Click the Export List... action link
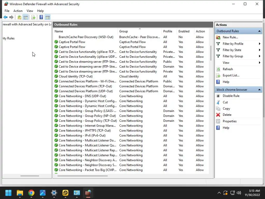 [x=231, y=75]
